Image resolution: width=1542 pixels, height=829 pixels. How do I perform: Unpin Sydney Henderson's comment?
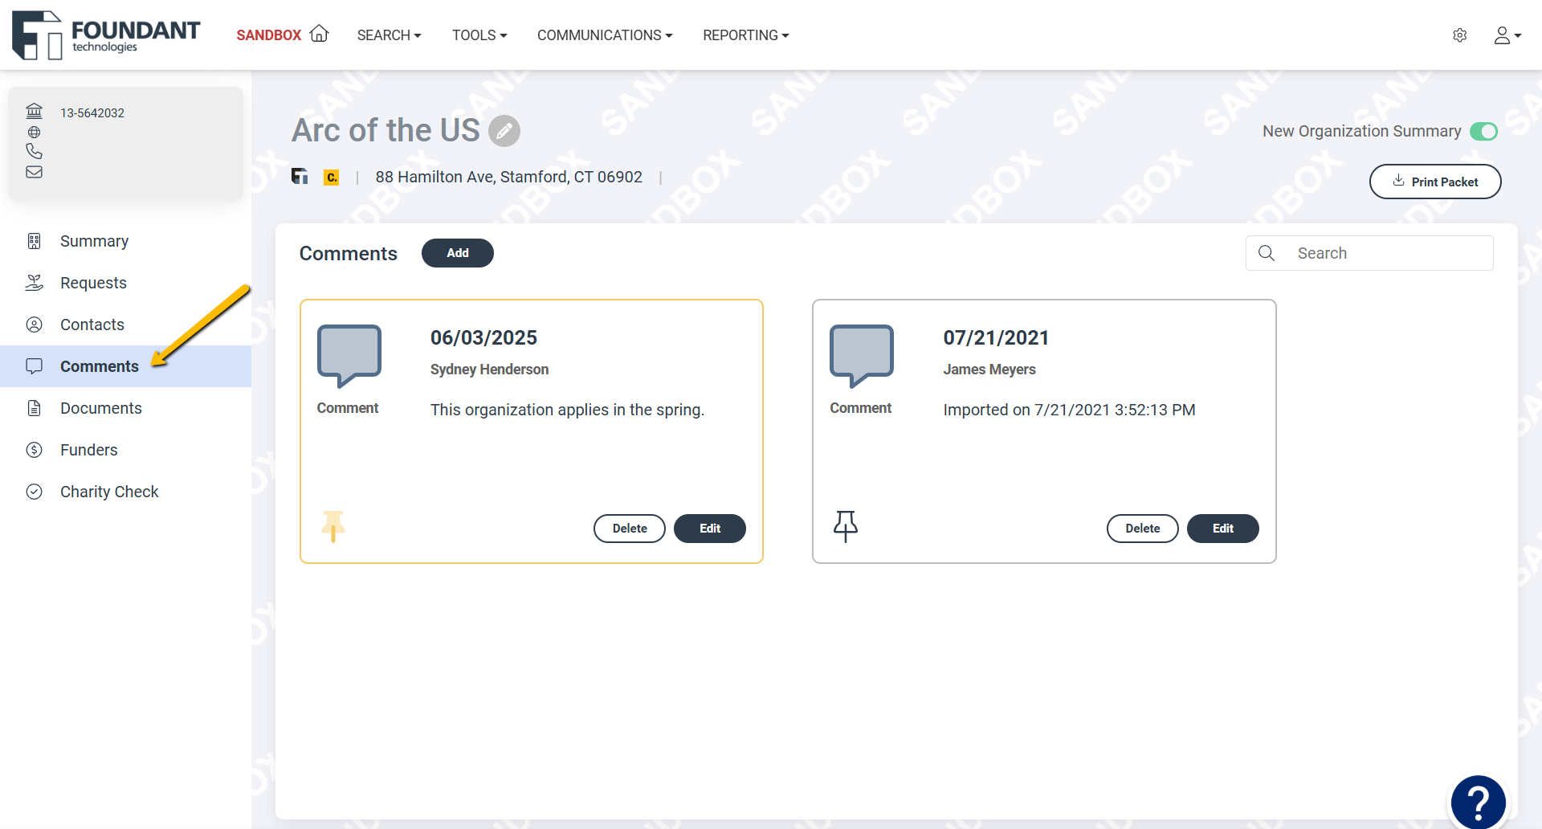(333, 526)
